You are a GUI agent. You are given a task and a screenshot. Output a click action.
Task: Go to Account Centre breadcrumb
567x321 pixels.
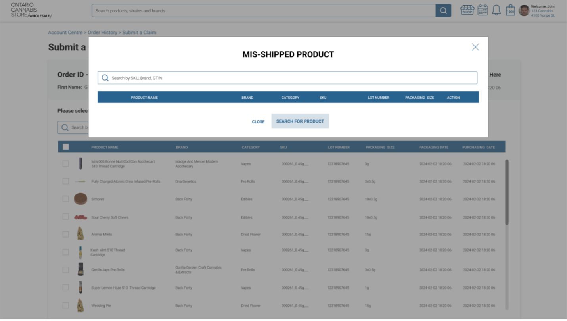(x=65, y=33)
